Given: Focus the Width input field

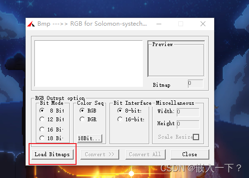Looking at the screenshot, I should [188, 112].
